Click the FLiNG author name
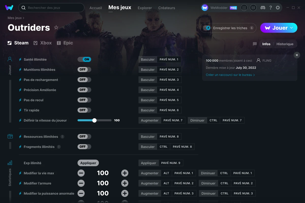This screenshot has width=305, height=203. (267, 61)
